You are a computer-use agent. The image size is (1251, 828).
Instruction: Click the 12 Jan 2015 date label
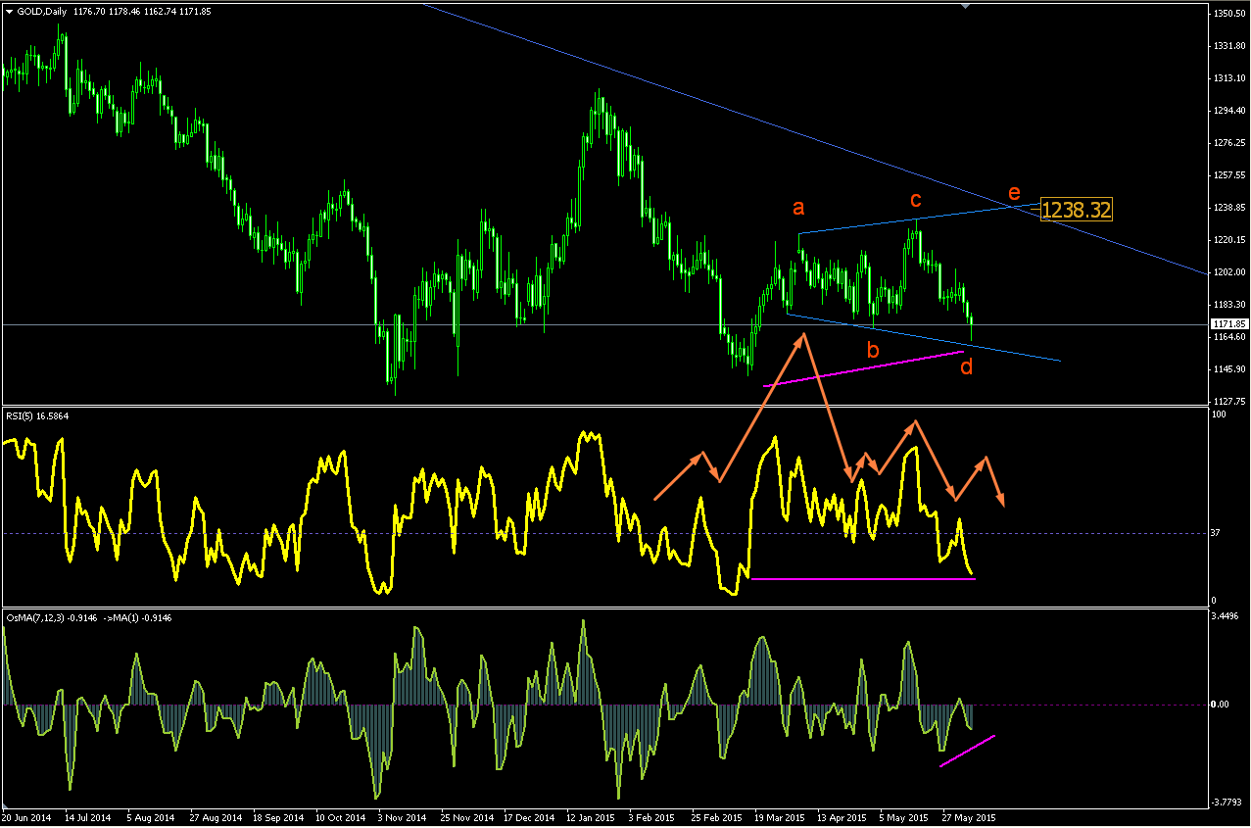[x=592, y=816]
